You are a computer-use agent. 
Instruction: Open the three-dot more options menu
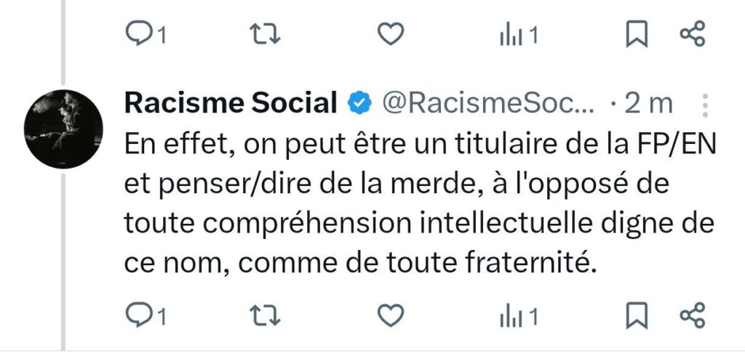704,105
